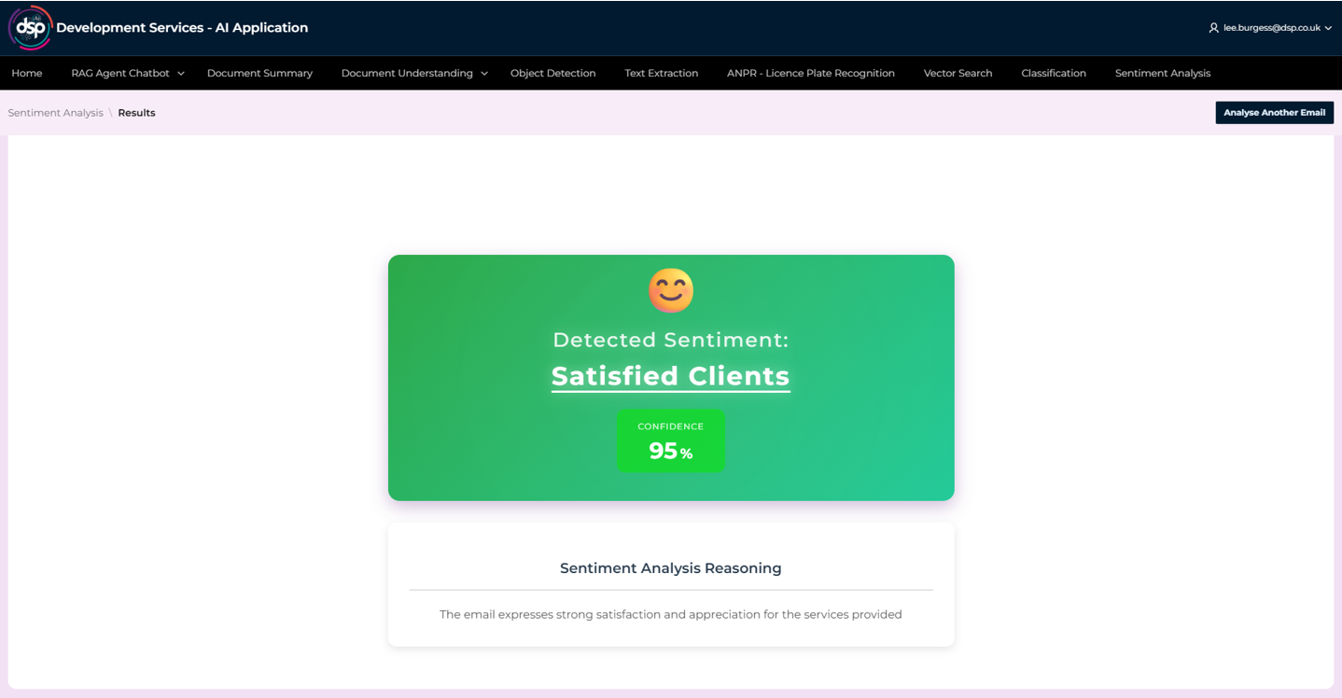Screen dimensions: 1342x698
Task: Click the smiling face emoji
Action: [x=671, y=290]
